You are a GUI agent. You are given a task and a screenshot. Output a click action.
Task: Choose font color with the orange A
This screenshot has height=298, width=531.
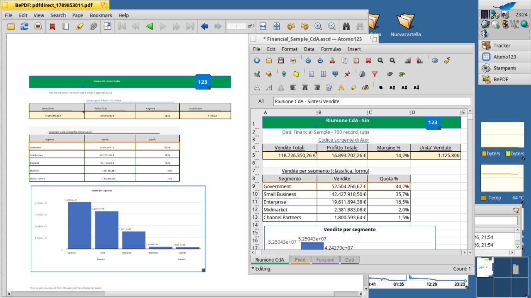[x=341, y=87]
